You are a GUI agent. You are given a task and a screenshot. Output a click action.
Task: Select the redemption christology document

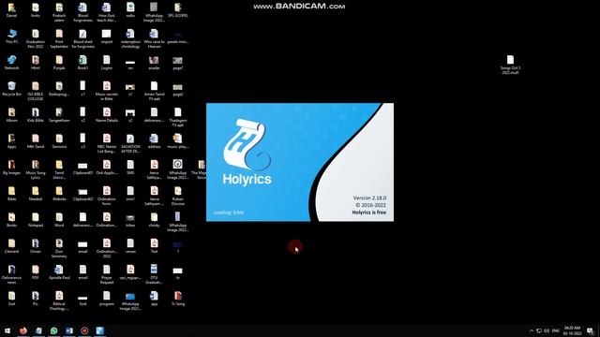click(x=130, y=39)
